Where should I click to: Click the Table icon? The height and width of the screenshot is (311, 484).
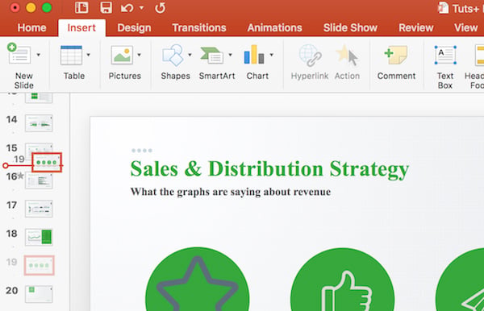(71, 55)
